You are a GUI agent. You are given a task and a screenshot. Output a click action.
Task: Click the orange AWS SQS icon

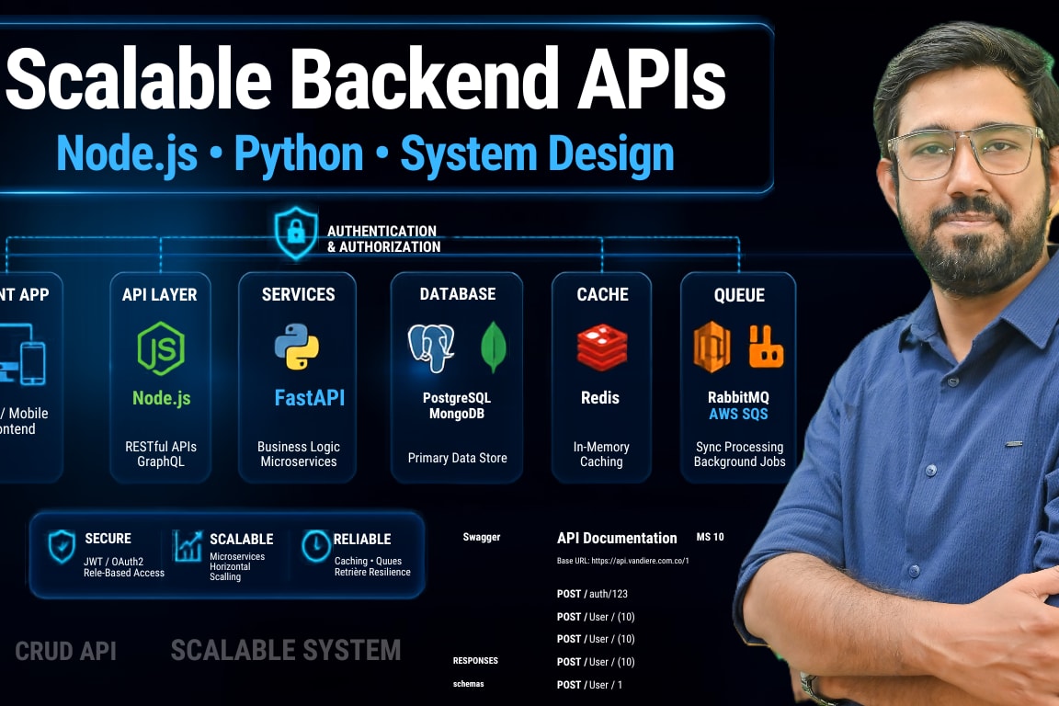tap(712, 347)
